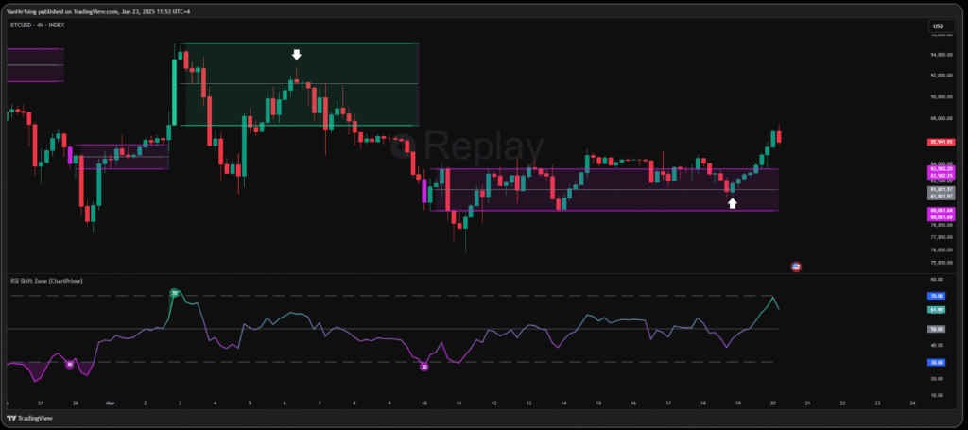Click the red 85,941.95 current price label
This screenshot has height=430, width=968.
942,142
